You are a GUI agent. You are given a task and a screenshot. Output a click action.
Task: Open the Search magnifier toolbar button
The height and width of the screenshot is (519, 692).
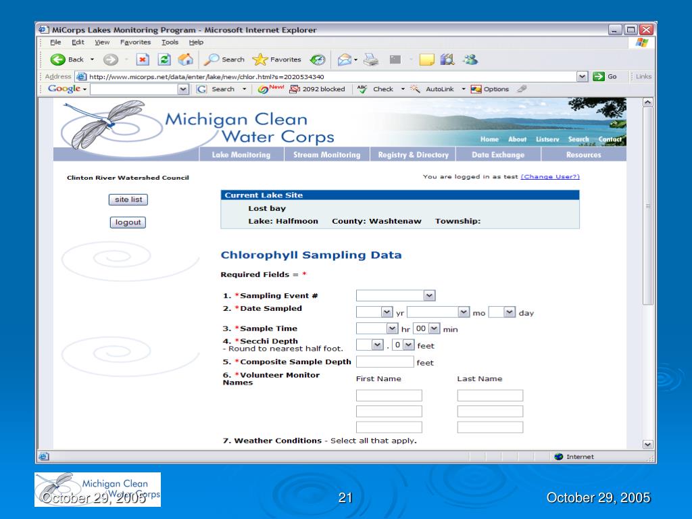(224, 59)
